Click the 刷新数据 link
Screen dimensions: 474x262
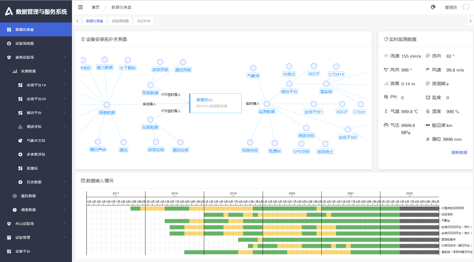coord(459,152)
